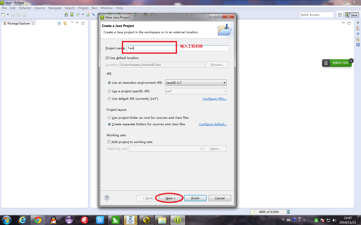Switch to the Java perspective button
This screenshot has height=225, width=361.
click(x=352, y=15)
